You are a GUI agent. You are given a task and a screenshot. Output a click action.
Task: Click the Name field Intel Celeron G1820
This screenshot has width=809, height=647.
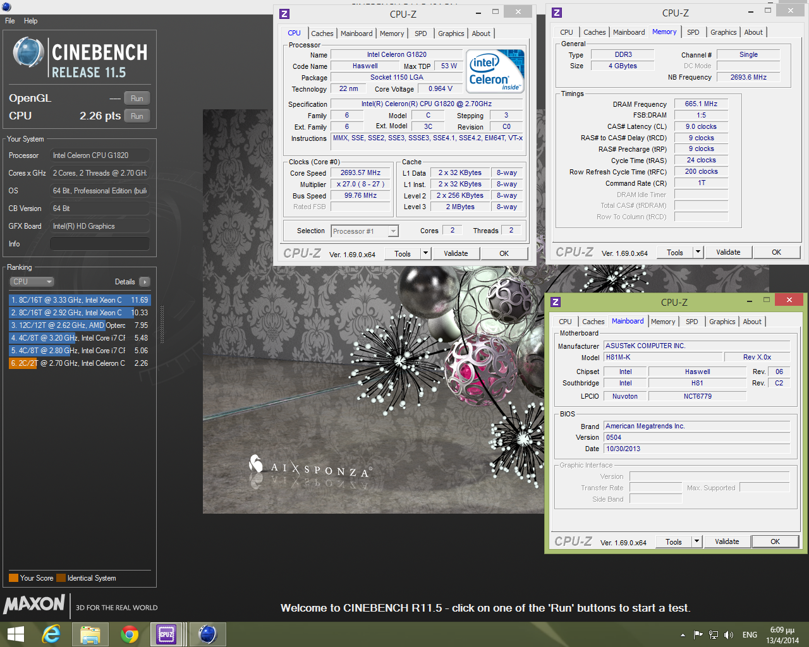(x=397, y=54)
